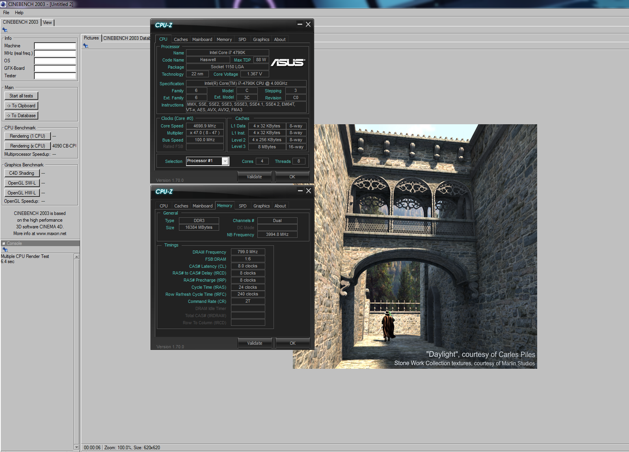Click "00:00:06" status bar timer
The width and height of the screenshot is (629, 452).
92,448
